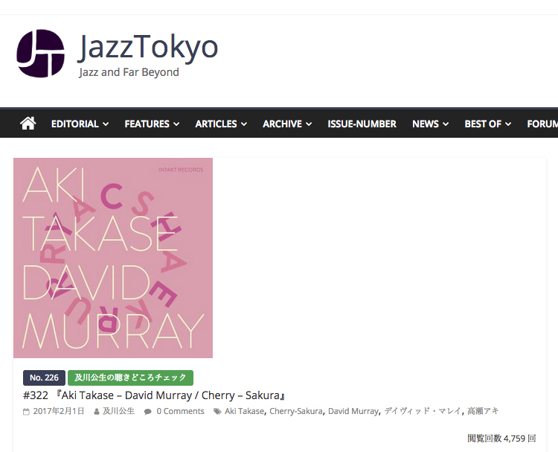Open the ARTICLES dropdown chevron
This screenshot has height=452, width=558.
244,124
